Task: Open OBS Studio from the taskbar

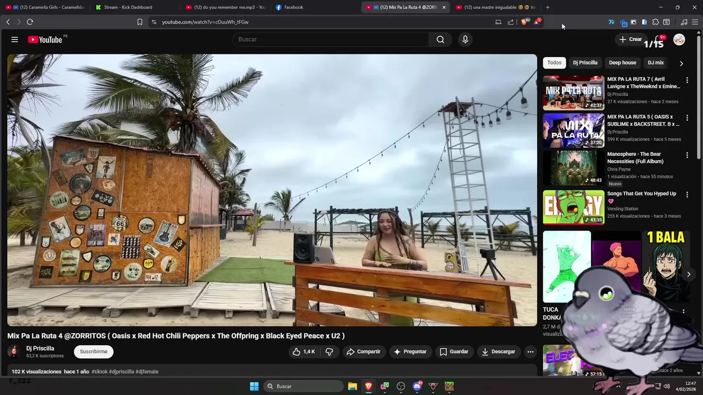Action: point(401,386)
